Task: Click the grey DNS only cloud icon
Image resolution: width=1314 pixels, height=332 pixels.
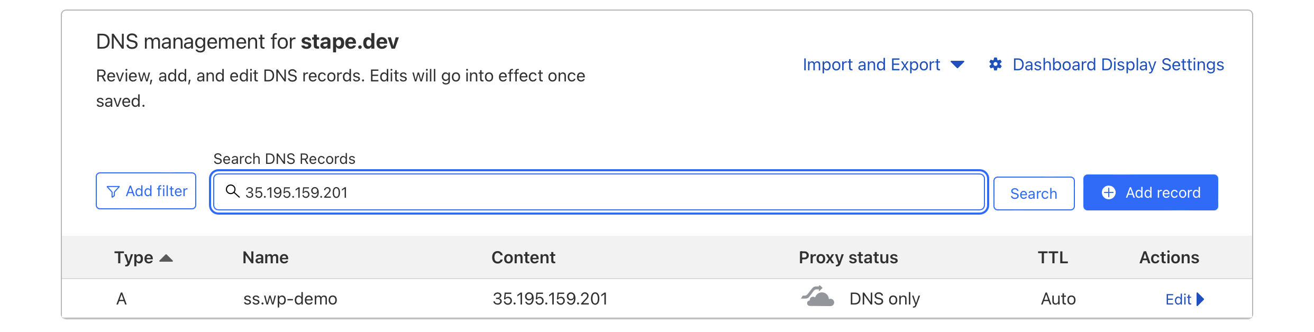Action: [x=818, y=297]
